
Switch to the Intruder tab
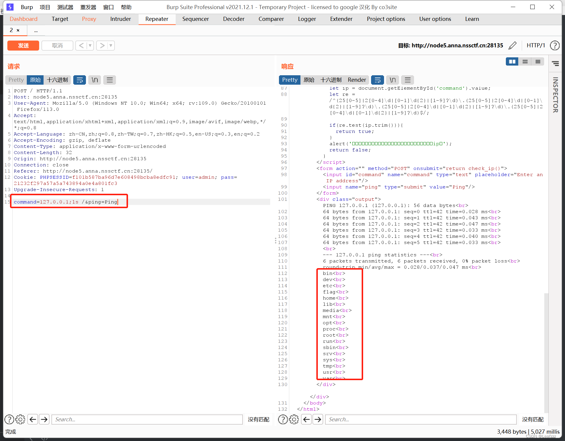click(x=121, y=19)
